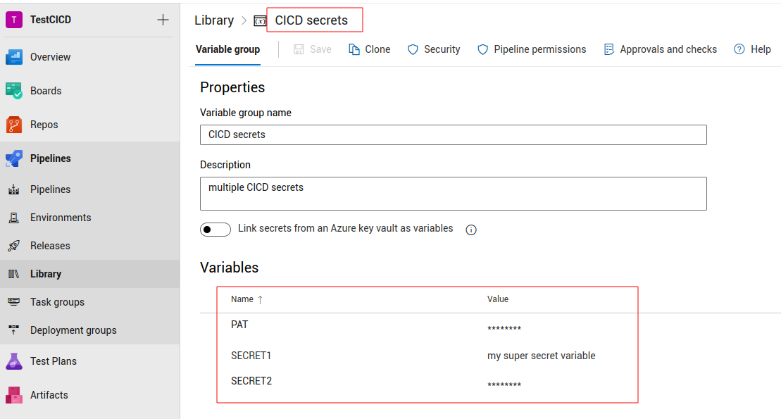Click the plus icon beside TestCICD
Screen dimensions: 781x419
[163, 20]
